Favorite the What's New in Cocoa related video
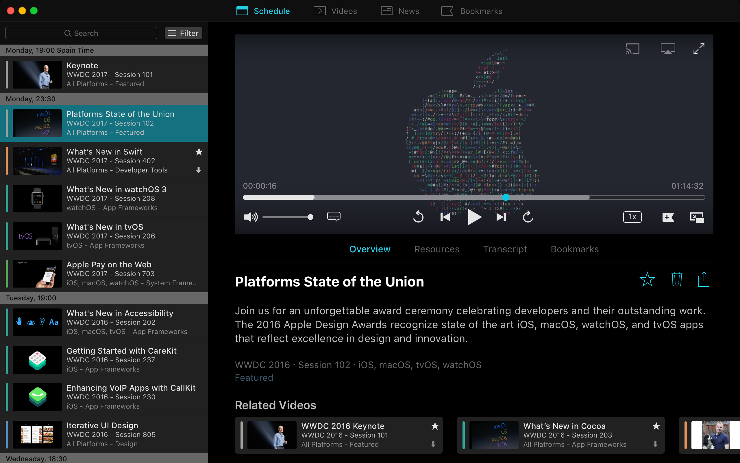The image size is (740, 463). pyautogui.click(x=656, y=426)
